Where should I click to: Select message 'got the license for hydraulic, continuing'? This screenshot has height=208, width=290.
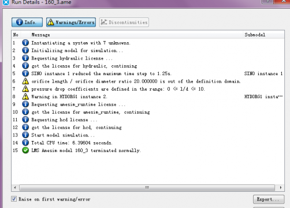click(84, 66)
